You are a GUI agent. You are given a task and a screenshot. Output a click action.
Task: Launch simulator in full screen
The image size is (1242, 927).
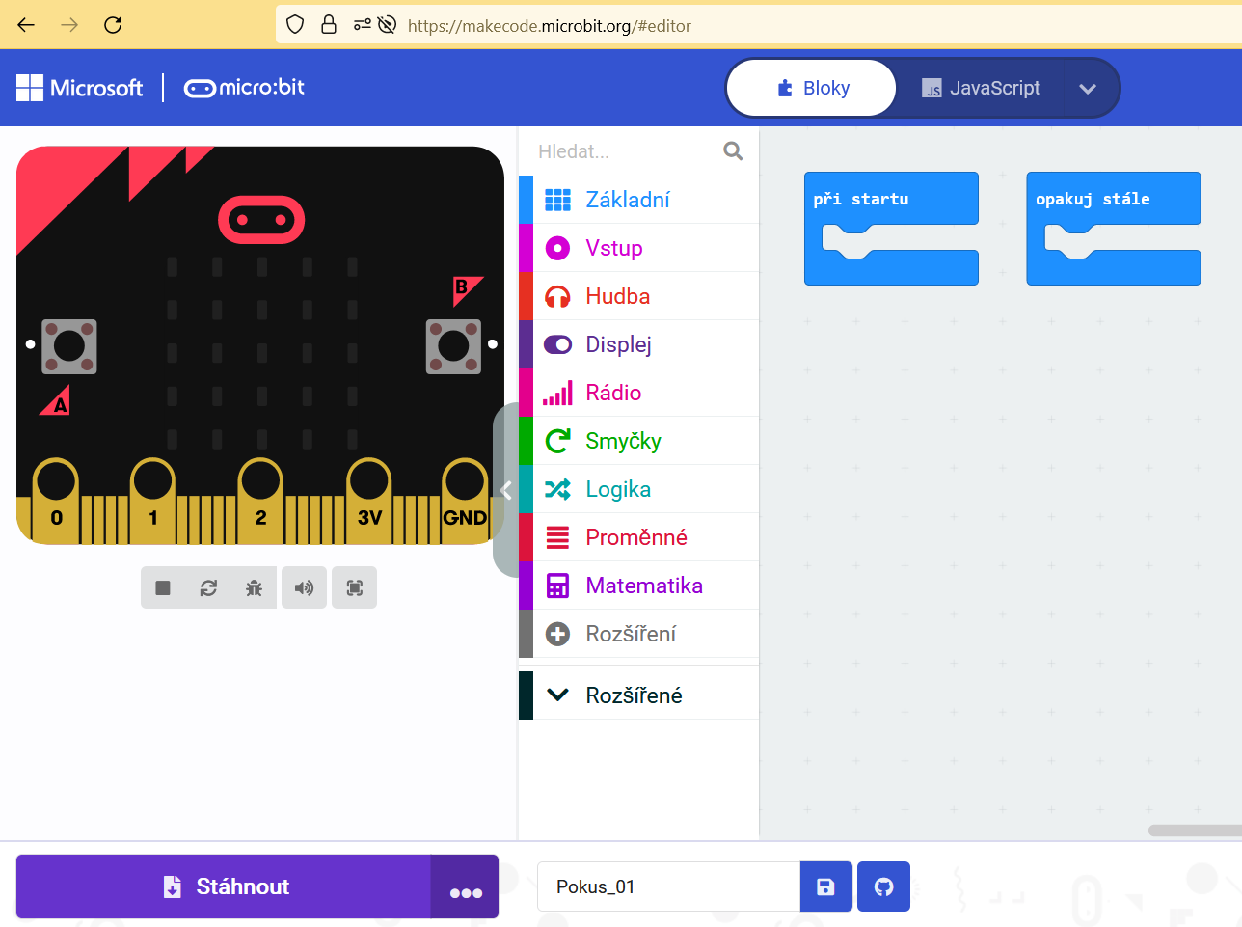354,587
